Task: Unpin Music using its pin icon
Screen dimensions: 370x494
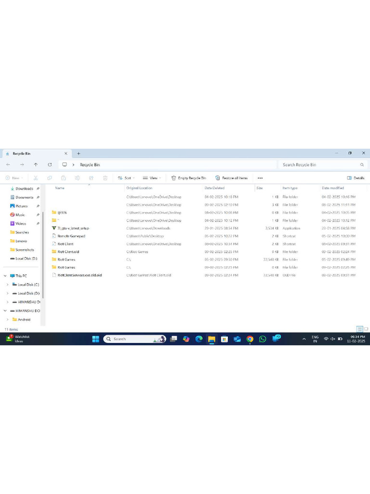Action: click(38, 215)
